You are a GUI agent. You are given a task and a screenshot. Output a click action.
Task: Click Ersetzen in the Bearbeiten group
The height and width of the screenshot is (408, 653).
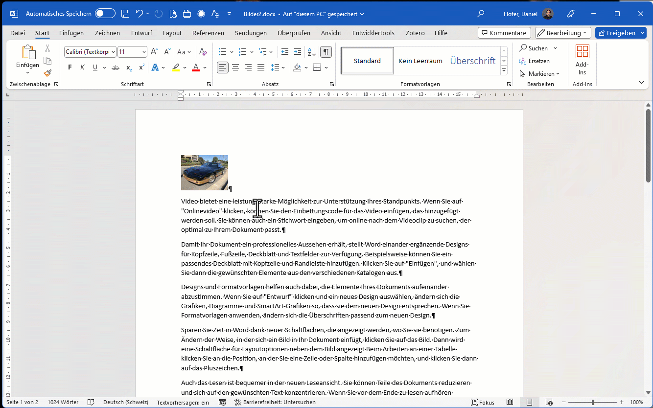tap(538, 61)
